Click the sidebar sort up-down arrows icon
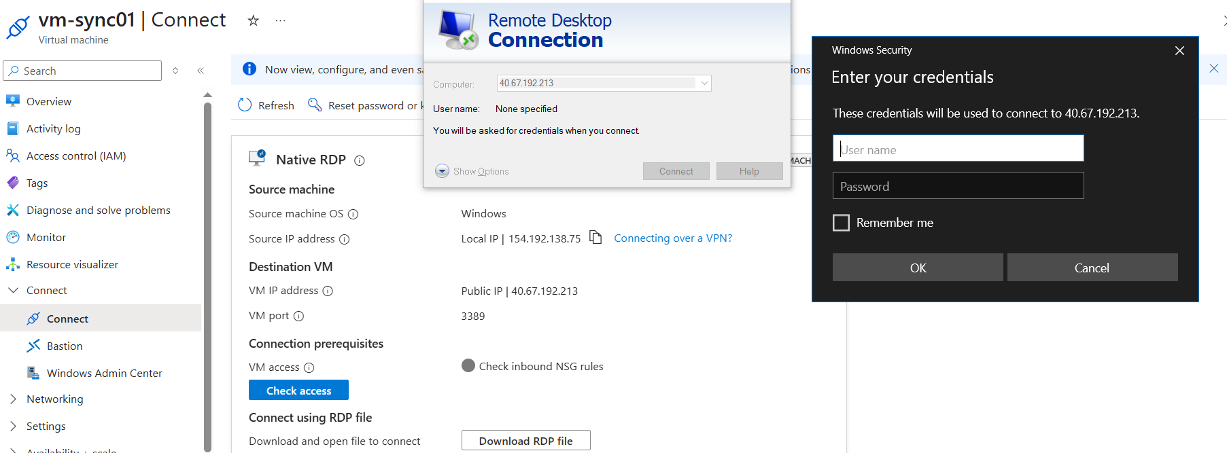This screenshot has width=1227, height=453. tap(175, 71)
